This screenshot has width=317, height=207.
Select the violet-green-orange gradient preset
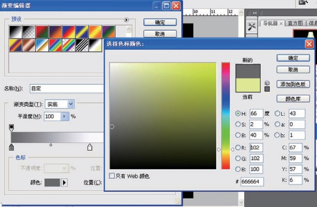108,32
